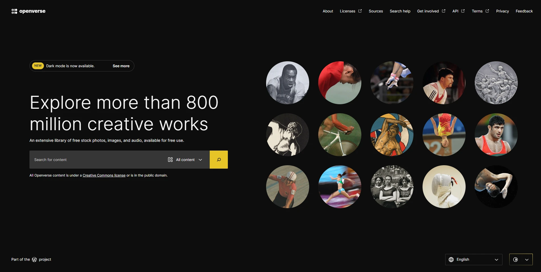Click the fencing mask circular thumbnail
Viewport: 541px width, 272px height.
tap(444, 186)
